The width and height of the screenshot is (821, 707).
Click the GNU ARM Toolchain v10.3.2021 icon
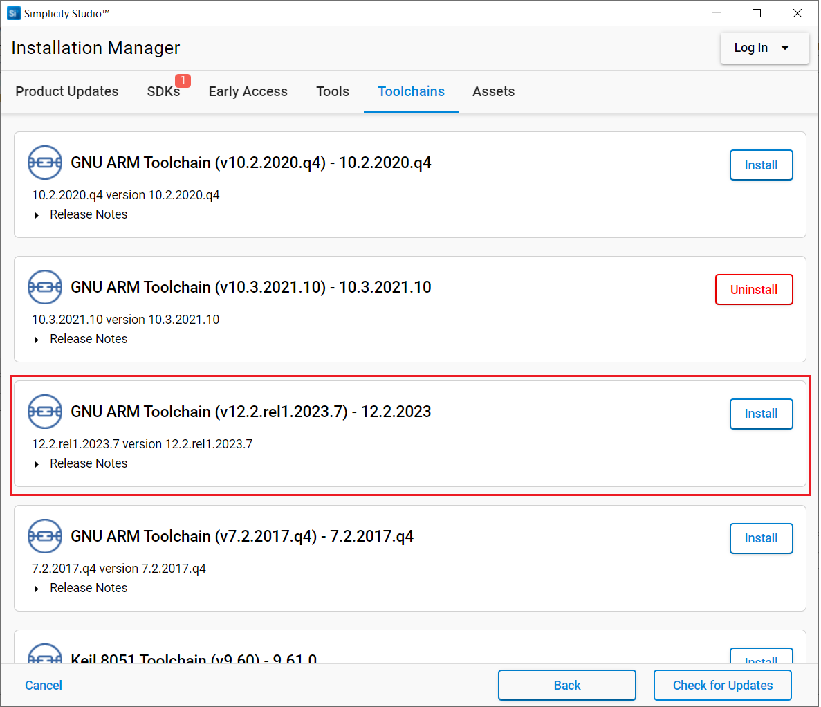pyautogui.click(x=44, y=287)
